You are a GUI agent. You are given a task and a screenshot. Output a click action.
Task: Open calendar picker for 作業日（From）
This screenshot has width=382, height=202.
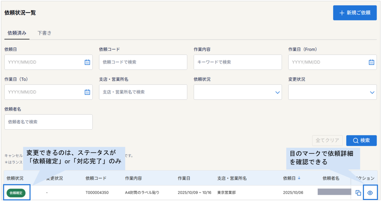coord(371,62)
